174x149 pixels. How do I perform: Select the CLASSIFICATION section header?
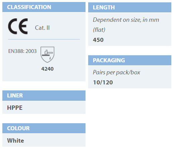[x=44, y=7]
